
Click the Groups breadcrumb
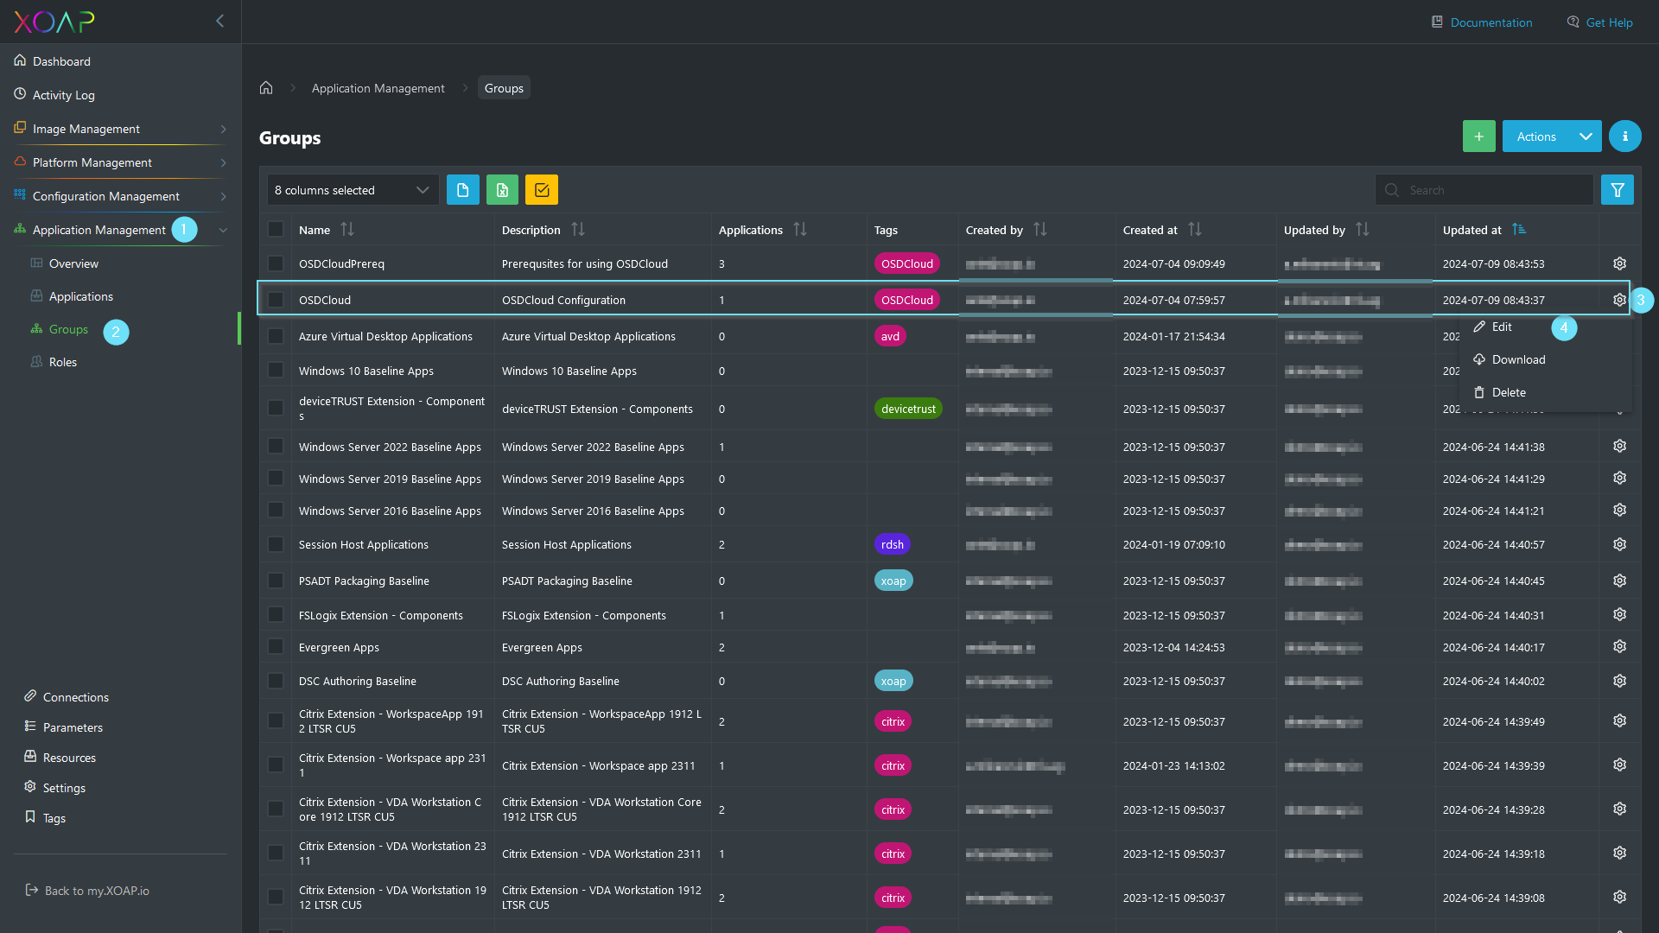tap(504, 88)
